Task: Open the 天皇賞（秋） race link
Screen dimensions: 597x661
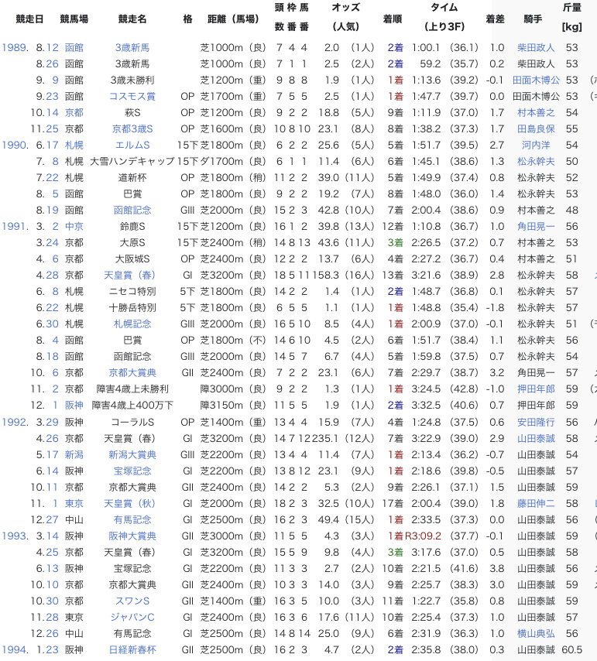Action: [x=130, y=503]
